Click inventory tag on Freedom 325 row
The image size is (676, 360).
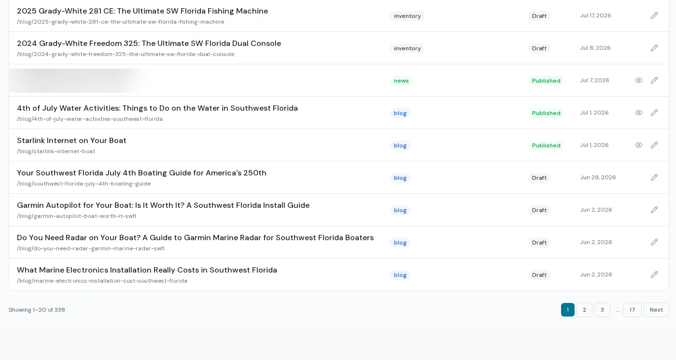point(408,48)
